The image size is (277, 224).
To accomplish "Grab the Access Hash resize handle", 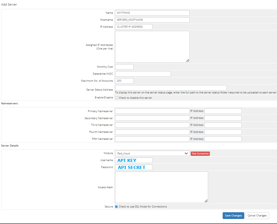I will 206,201.
